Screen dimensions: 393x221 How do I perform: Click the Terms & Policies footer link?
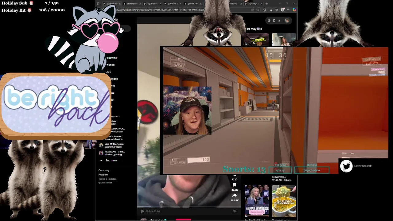(107, 179)
